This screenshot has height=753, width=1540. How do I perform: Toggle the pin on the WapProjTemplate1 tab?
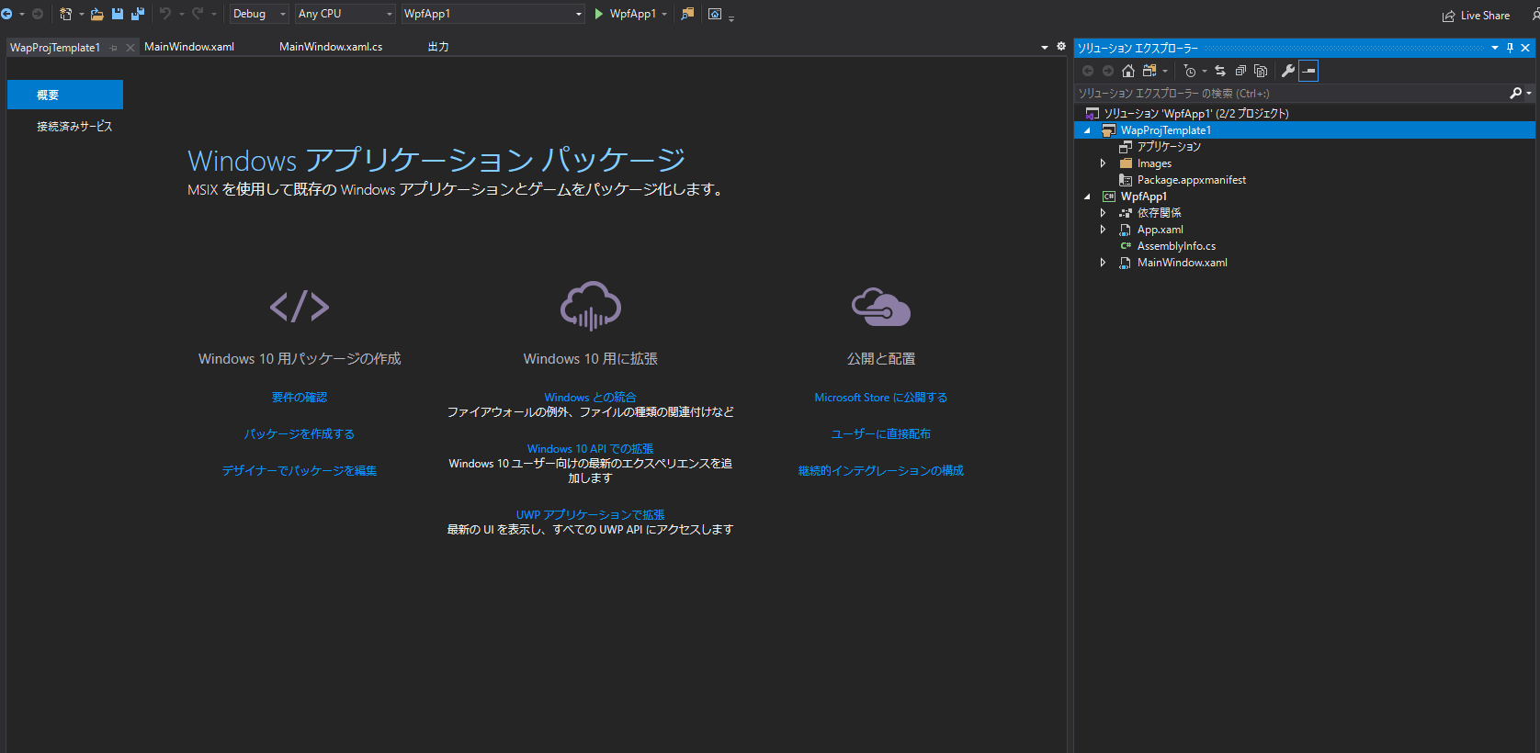tap(114, 48)
